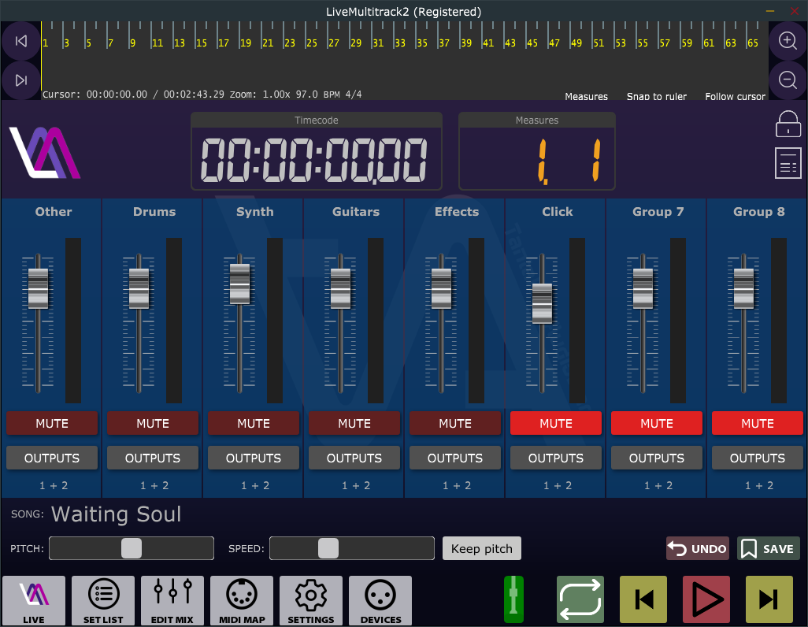Open Outputs for the Drums group
The width and height of the screenshot is (808, 627).
153,458
